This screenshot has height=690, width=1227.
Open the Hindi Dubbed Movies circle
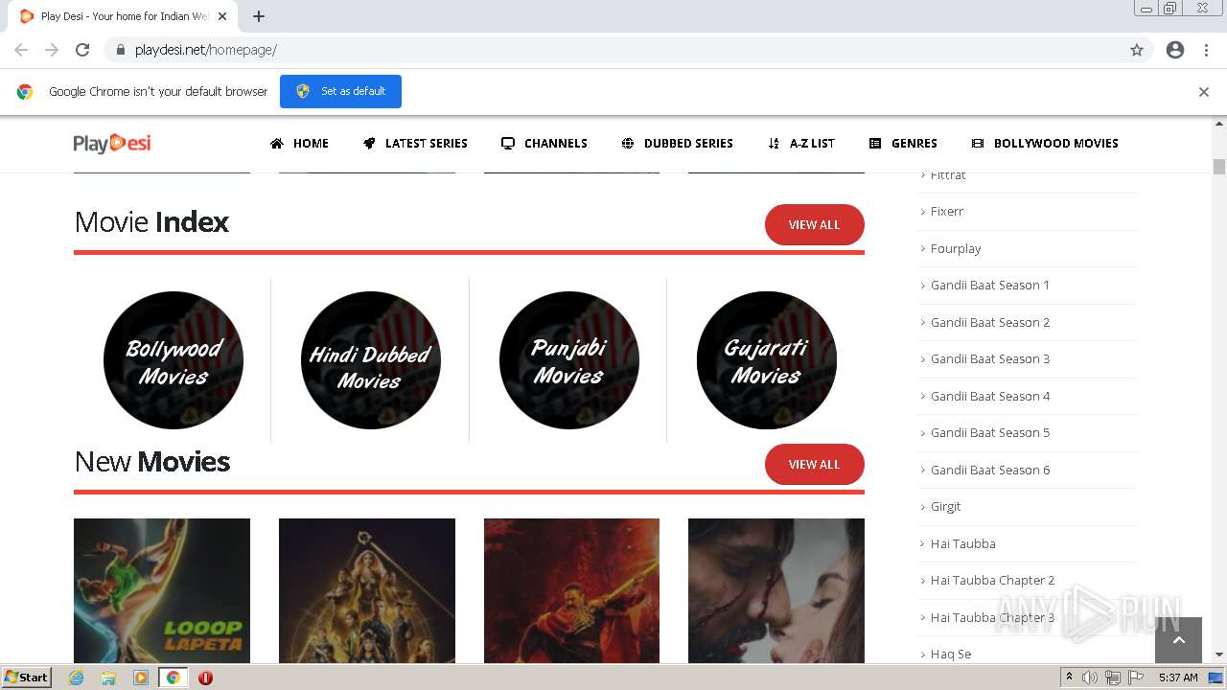click(x=370, y=360)
